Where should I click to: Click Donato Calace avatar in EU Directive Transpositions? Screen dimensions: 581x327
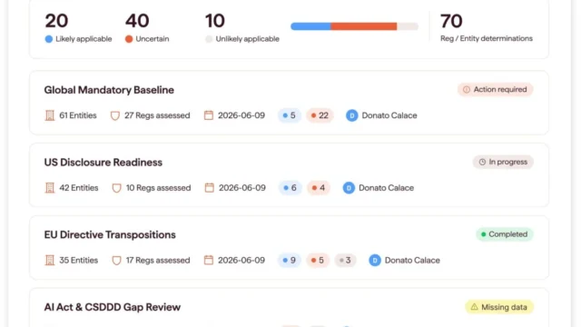click(375, 261)
